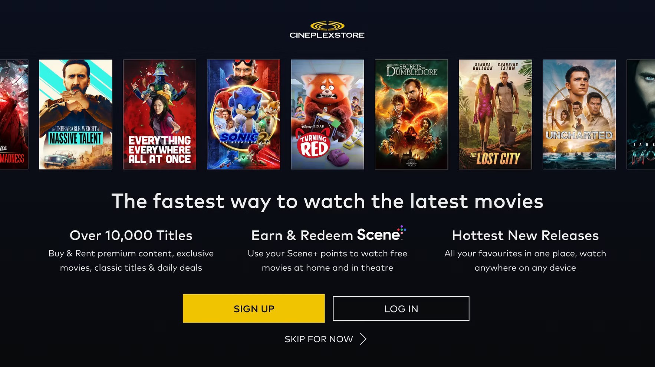This screenshot has height=367, width=655.
Task: Choose SKIP FOR NOW link
Action: pyautogui.click(x=319, y=339)
